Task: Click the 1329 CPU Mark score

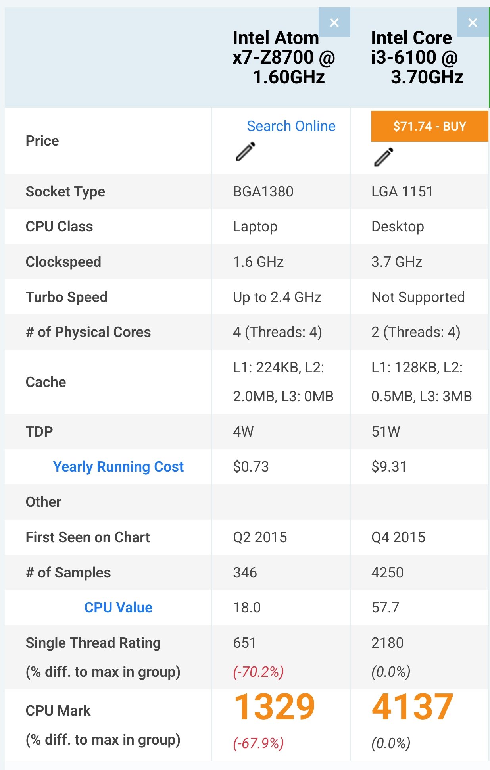Action: click(x=275, y=707)
